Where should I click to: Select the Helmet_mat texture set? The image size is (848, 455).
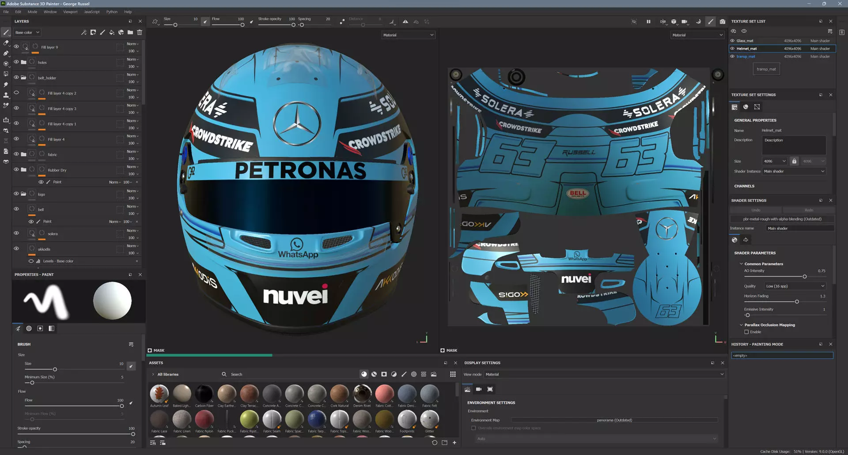click(781, 49)
